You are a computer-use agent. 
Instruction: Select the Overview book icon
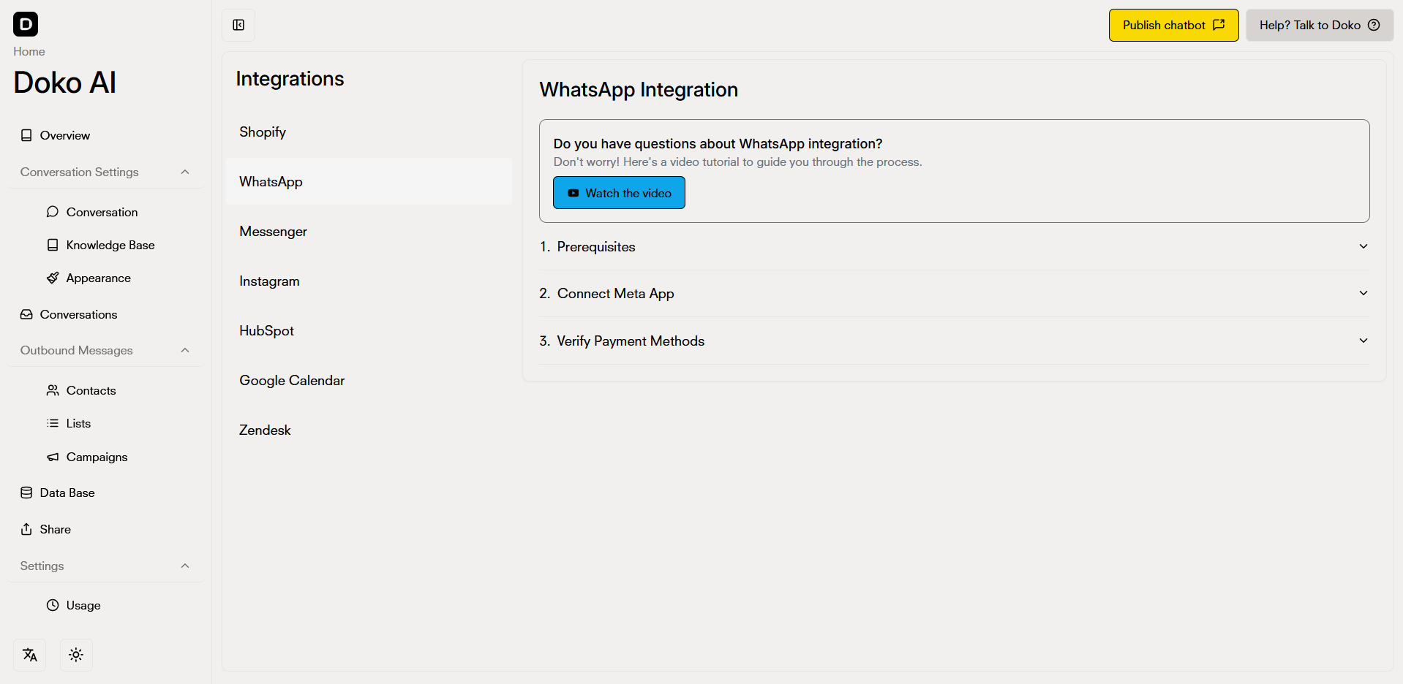tap(26, 134)
